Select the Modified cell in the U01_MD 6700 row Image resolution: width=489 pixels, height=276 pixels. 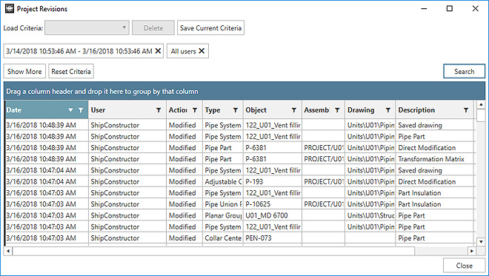coord(184,215)
